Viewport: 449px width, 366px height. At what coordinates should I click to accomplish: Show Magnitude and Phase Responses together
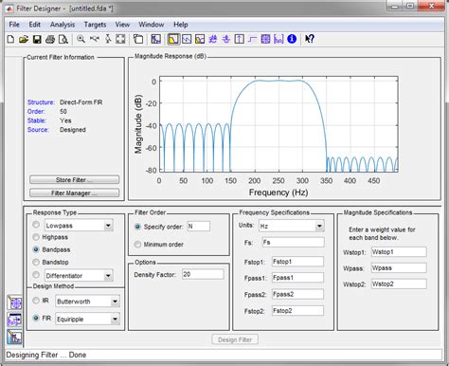pos(200,39)
